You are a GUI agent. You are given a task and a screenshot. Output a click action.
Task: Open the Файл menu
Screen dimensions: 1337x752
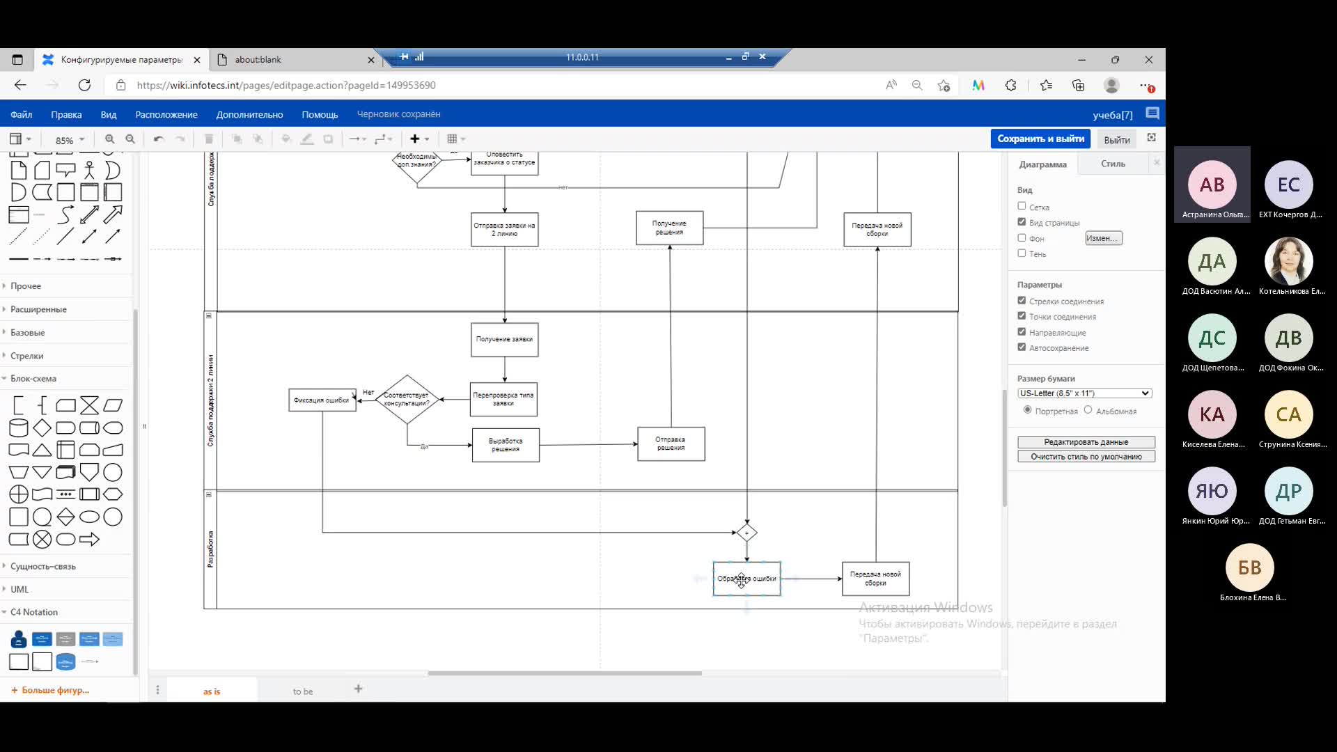[21, 115]
